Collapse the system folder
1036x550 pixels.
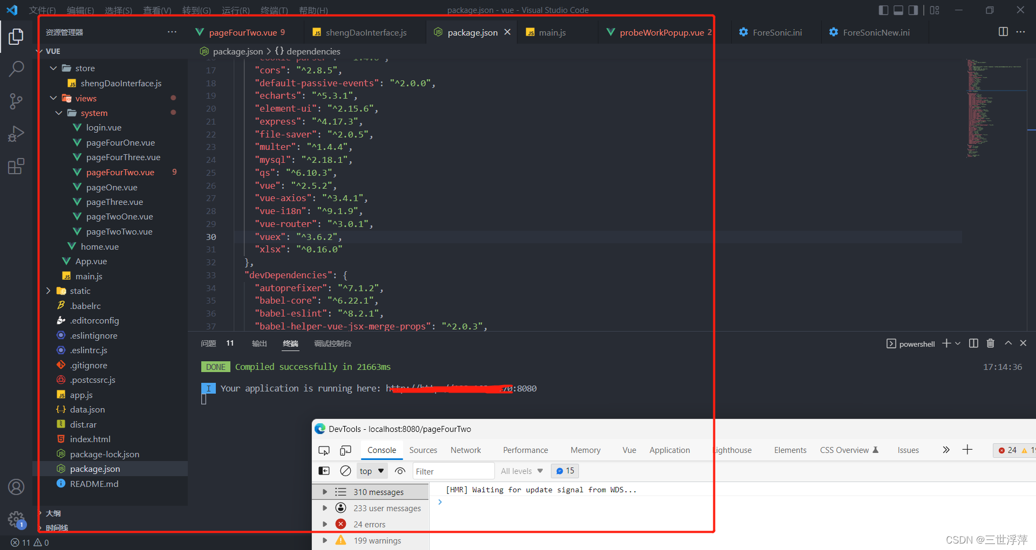(x=59, y=113)
